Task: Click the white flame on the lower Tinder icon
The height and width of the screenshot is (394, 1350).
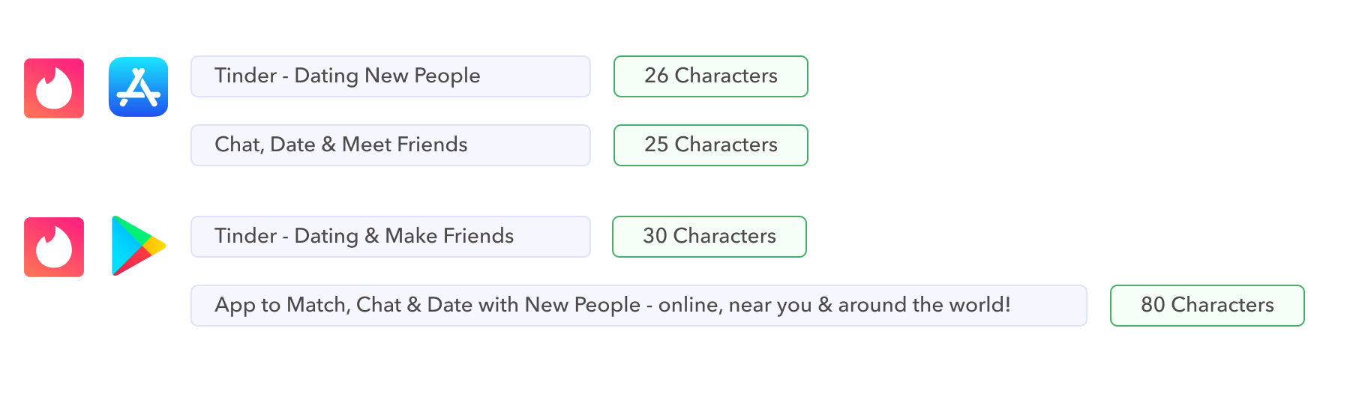Action: 54,248
